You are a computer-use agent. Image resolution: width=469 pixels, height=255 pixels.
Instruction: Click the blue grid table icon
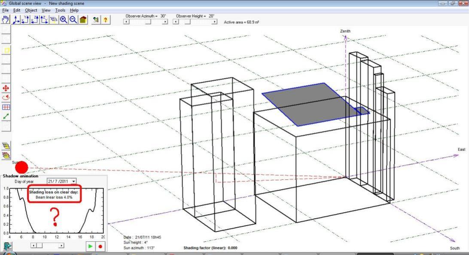click(6, 107)
